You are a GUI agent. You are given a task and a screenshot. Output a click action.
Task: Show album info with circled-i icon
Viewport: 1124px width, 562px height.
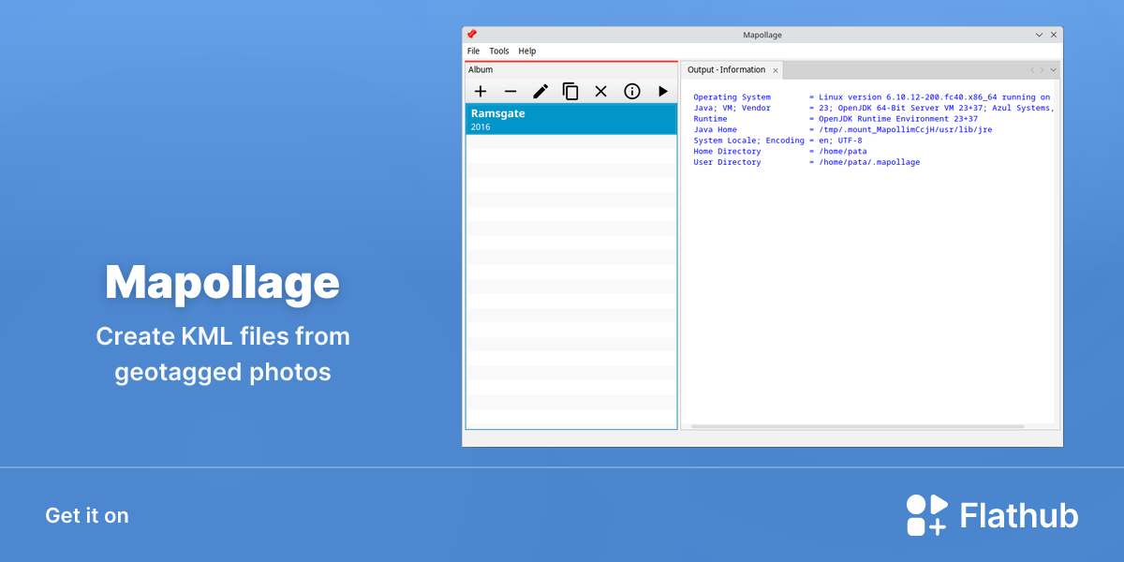[x=632, y=91]
